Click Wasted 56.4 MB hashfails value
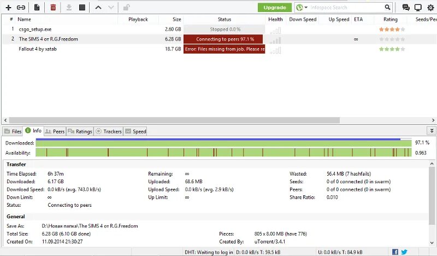This screenshot has height=256, width=437. click(349, 174)
